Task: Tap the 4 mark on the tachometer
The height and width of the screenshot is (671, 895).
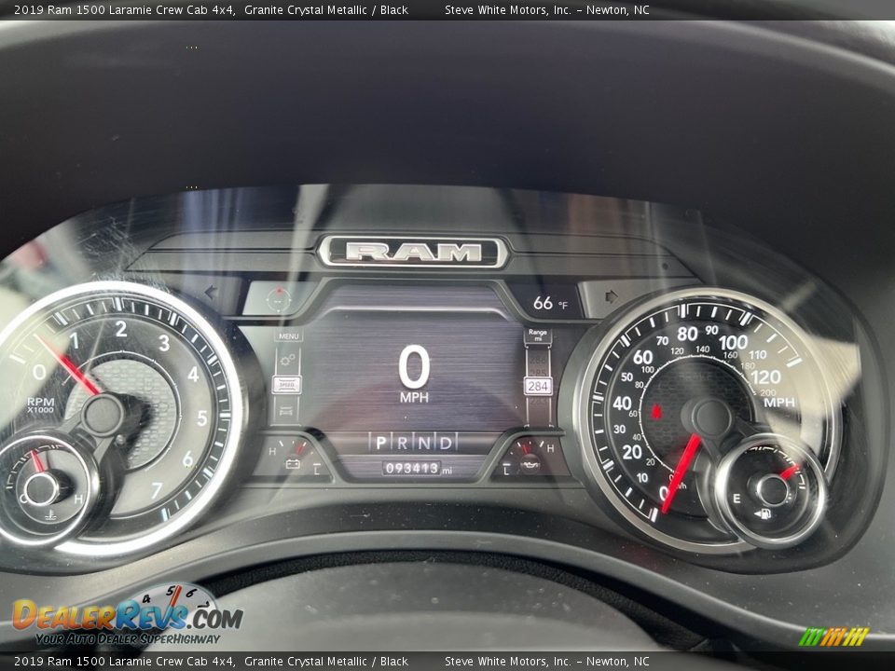Action: pyautogui.click(x=194, y=375)
